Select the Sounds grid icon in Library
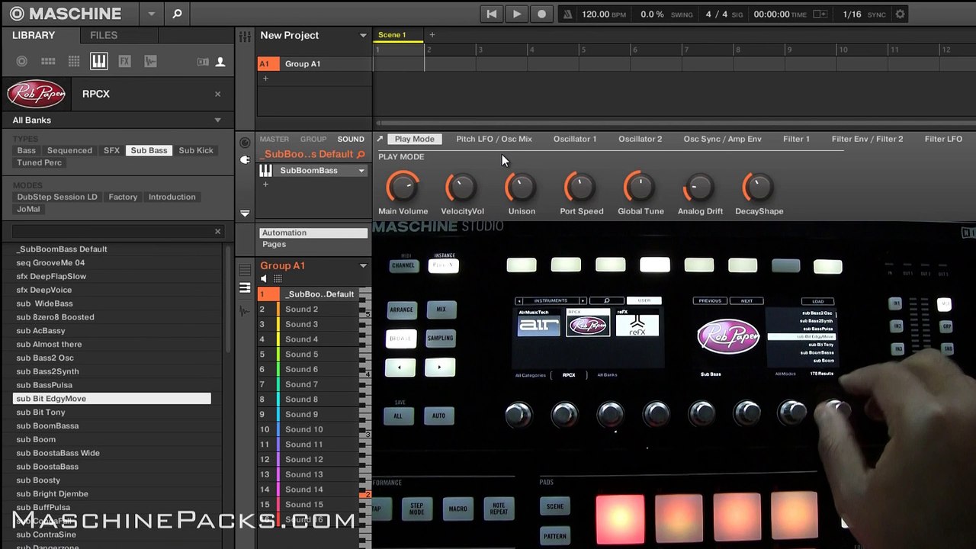976x549 pixels. point(74,62)
